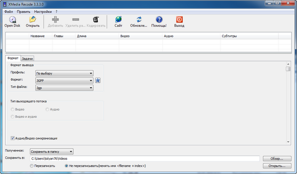Screen dimensions: 297x174
Task: Minimize the XMedia Recode window
Action: coord(270,3)
